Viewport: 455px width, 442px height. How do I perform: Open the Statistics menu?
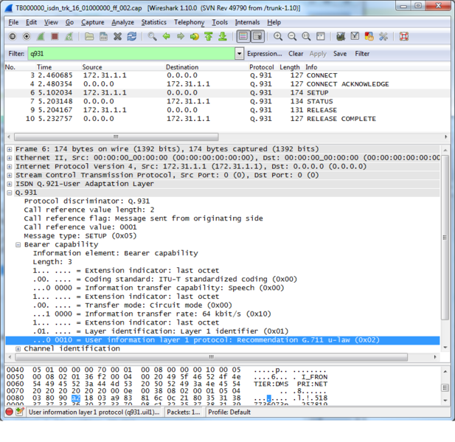[x=154, y=22]
